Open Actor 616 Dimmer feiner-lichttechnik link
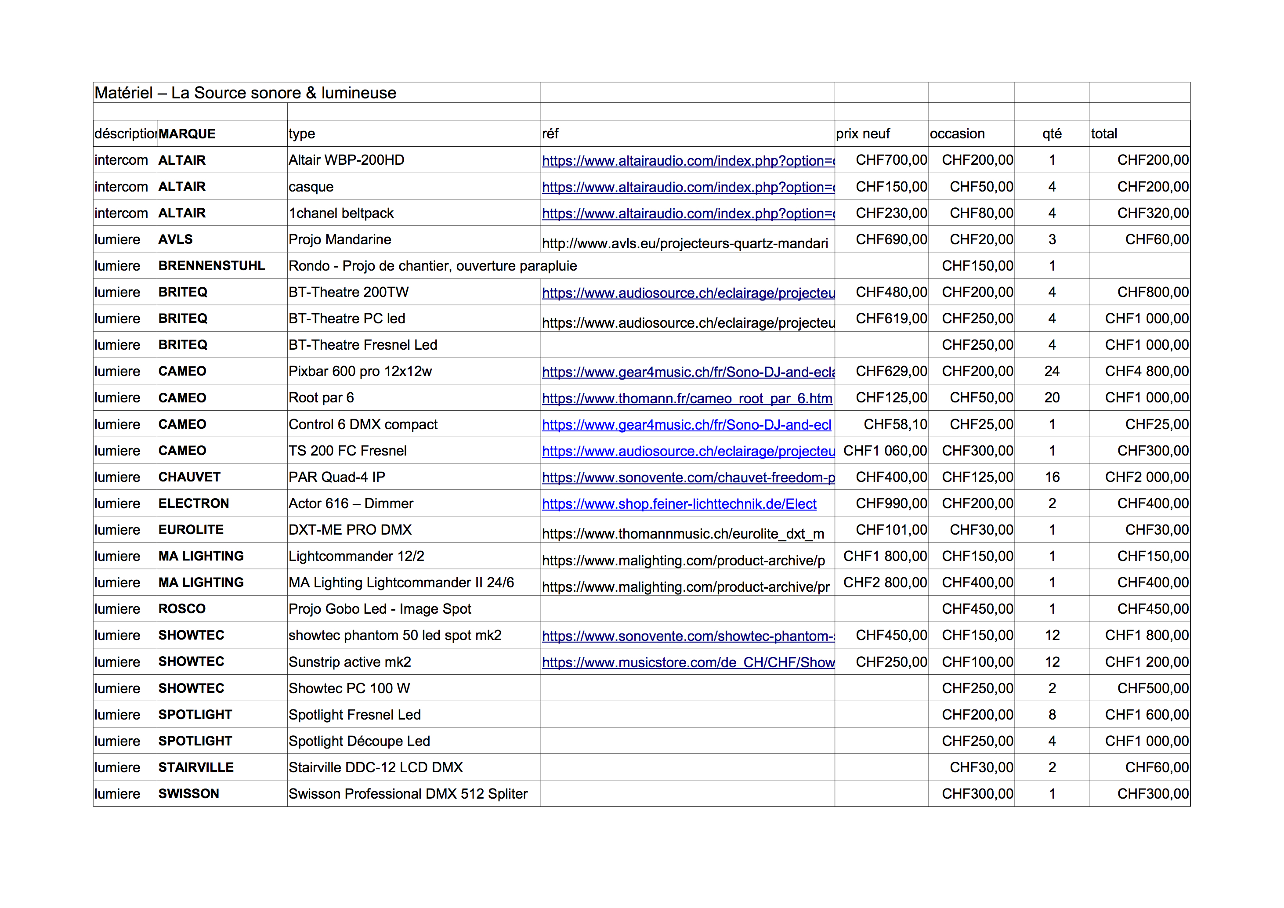The height and width of the screenshot is (908, 1284). [679, 504]
